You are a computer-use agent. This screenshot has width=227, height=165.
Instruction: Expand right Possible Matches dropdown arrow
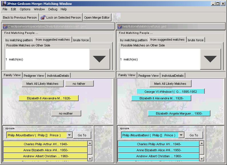(x=210, y=59)
